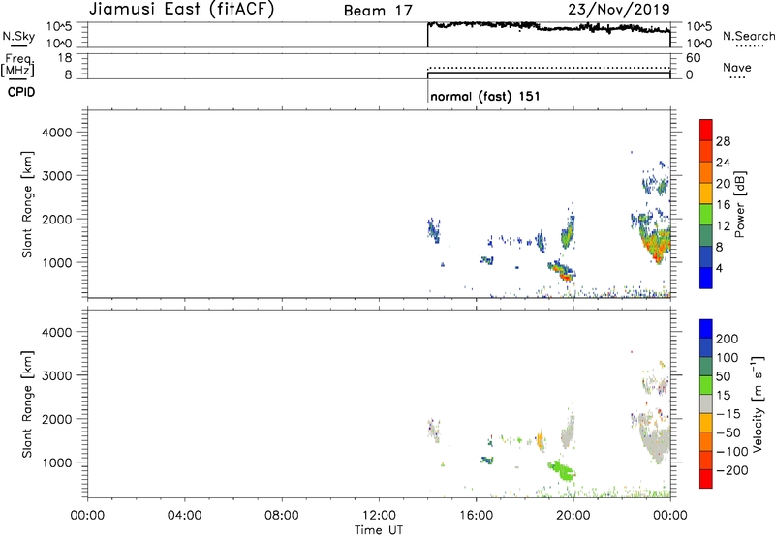Click the 18 tick on the frequency axis
The image size is (775, 536).
(x=65, y=58)
